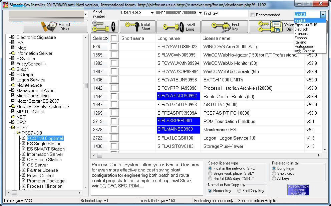This screenshot has width=331, height=206.
Task: Click the Find key button
Action: click(x=224, y=27)
